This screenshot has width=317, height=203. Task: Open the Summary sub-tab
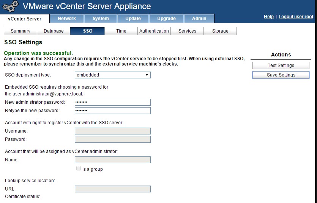pos(21,31)
